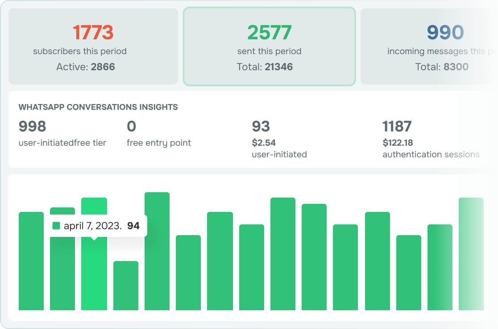Click the 0 free entry point value
This screenshot has height=329, width=498.
(x=132, y=127)
